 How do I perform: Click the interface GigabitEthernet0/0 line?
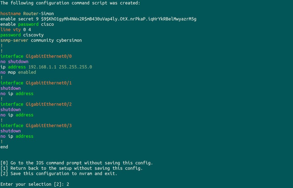[x=36, y=56]
